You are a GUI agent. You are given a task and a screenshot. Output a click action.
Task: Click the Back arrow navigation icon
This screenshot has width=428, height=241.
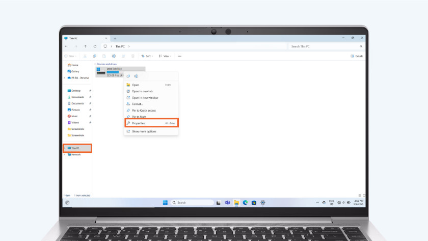pos(66,46)
